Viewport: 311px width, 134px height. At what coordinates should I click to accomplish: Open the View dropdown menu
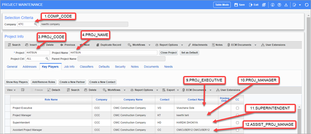(x=11, y=90)
